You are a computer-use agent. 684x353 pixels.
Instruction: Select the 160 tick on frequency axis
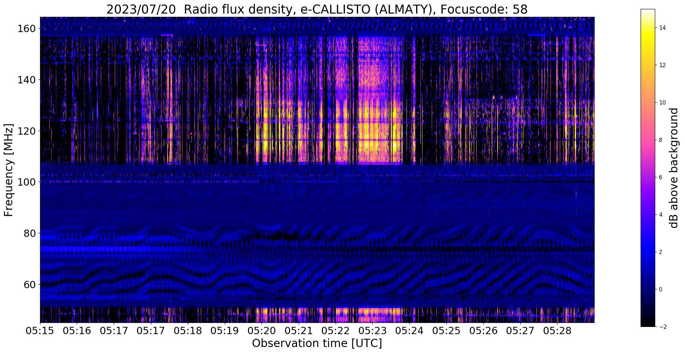(x=26, y=29)
